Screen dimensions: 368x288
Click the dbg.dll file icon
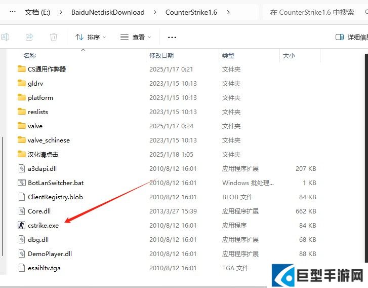pos(22,239)
